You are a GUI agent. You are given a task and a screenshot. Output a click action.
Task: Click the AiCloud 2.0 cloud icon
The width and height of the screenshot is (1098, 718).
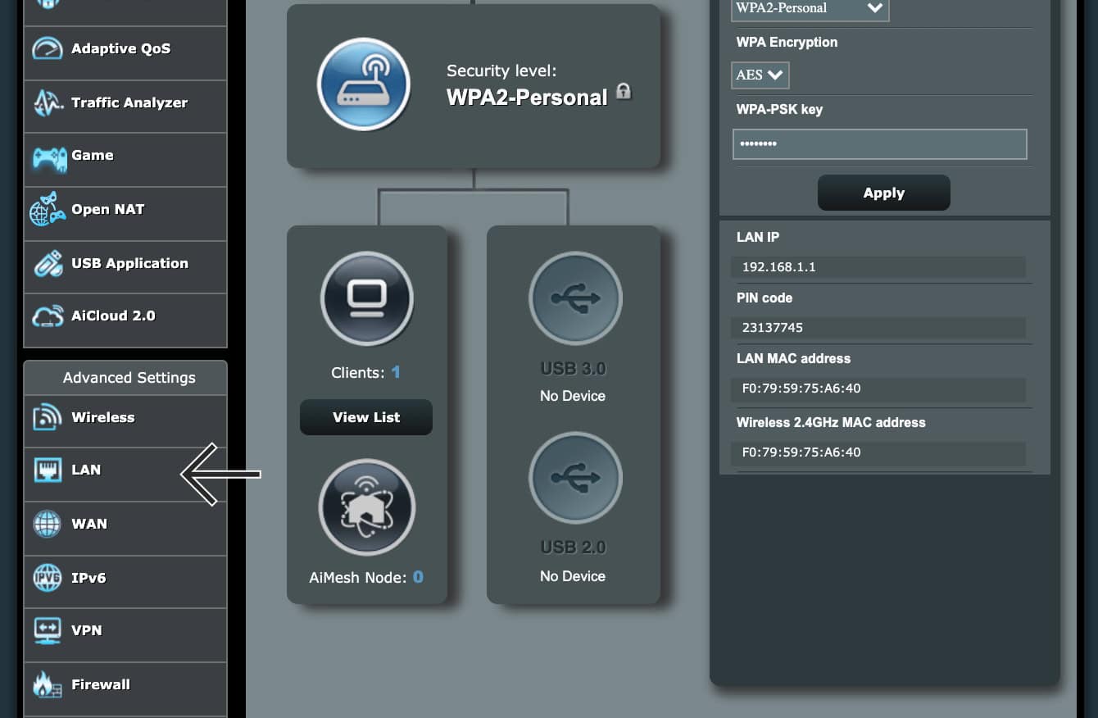(x=48, y=316)
